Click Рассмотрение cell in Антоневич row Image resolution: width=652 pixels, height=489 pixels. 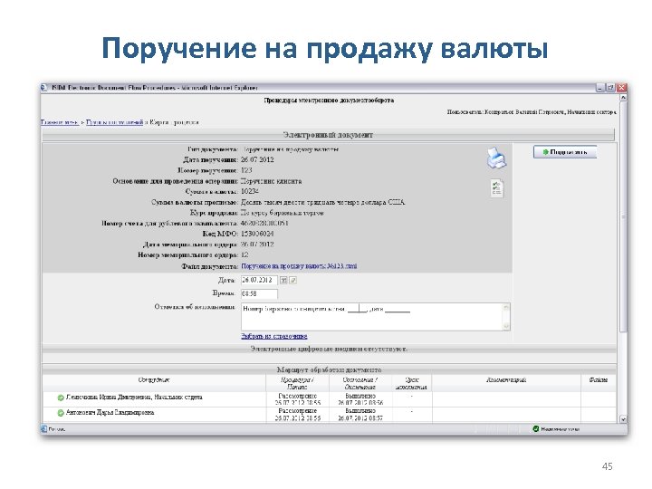pyautogui.click(x=298, y=415)
